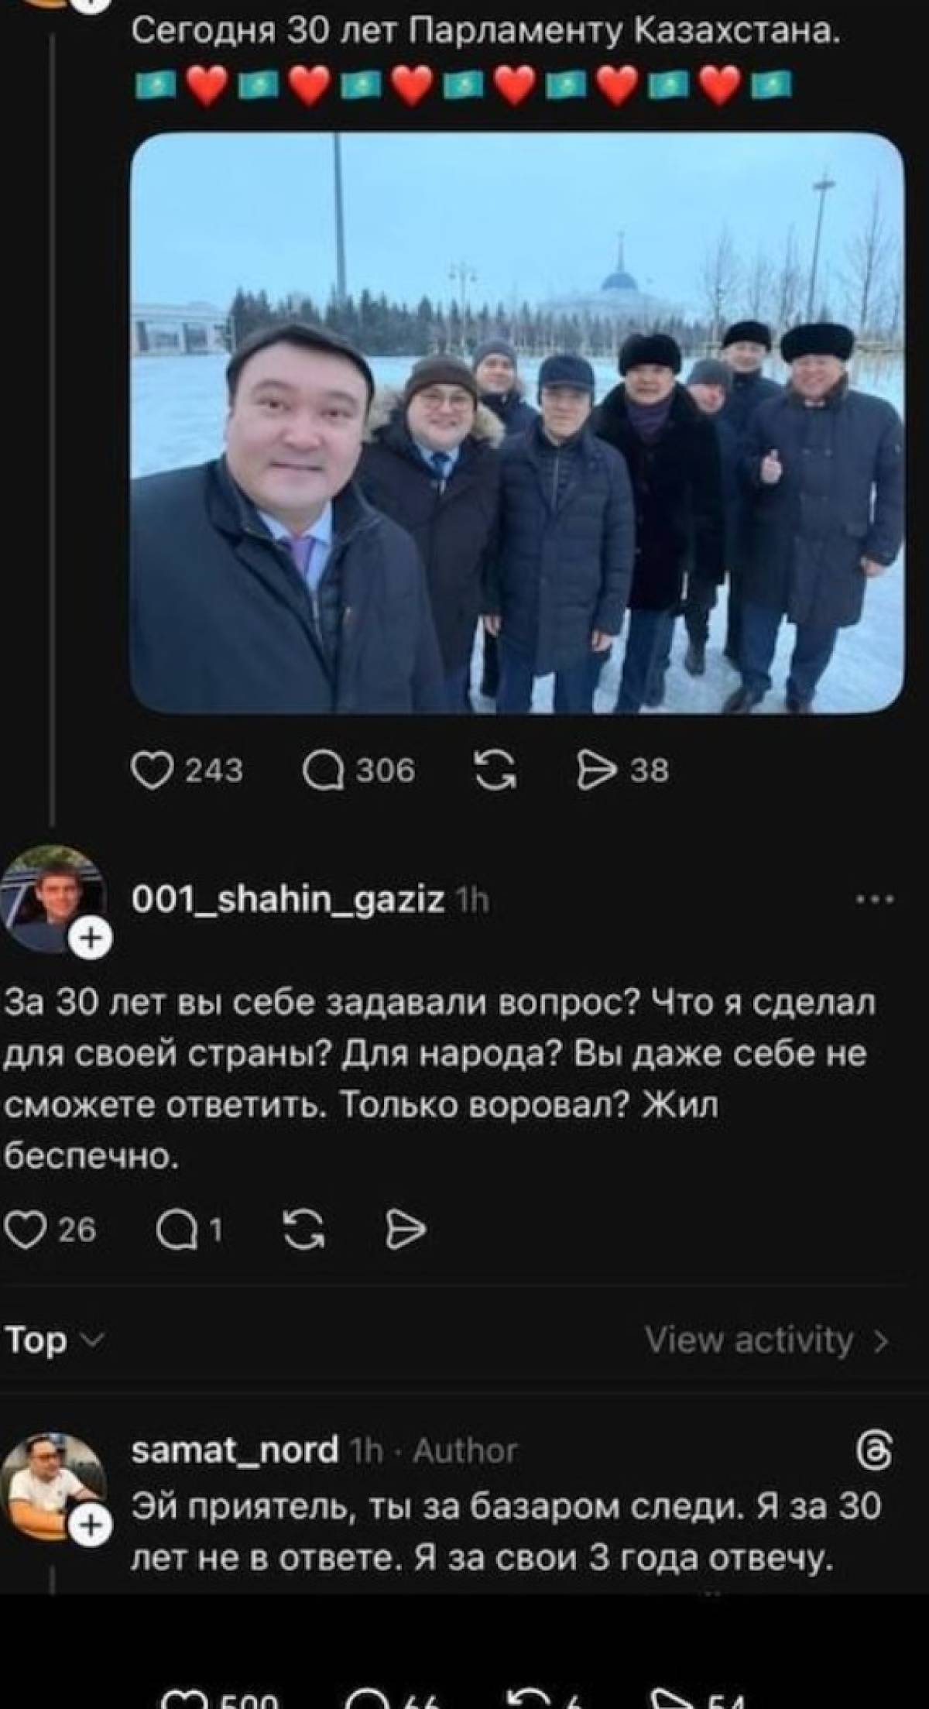This screenshot has height=1709, width=929.
Task: Open View activity
Action: point(766,1340)
